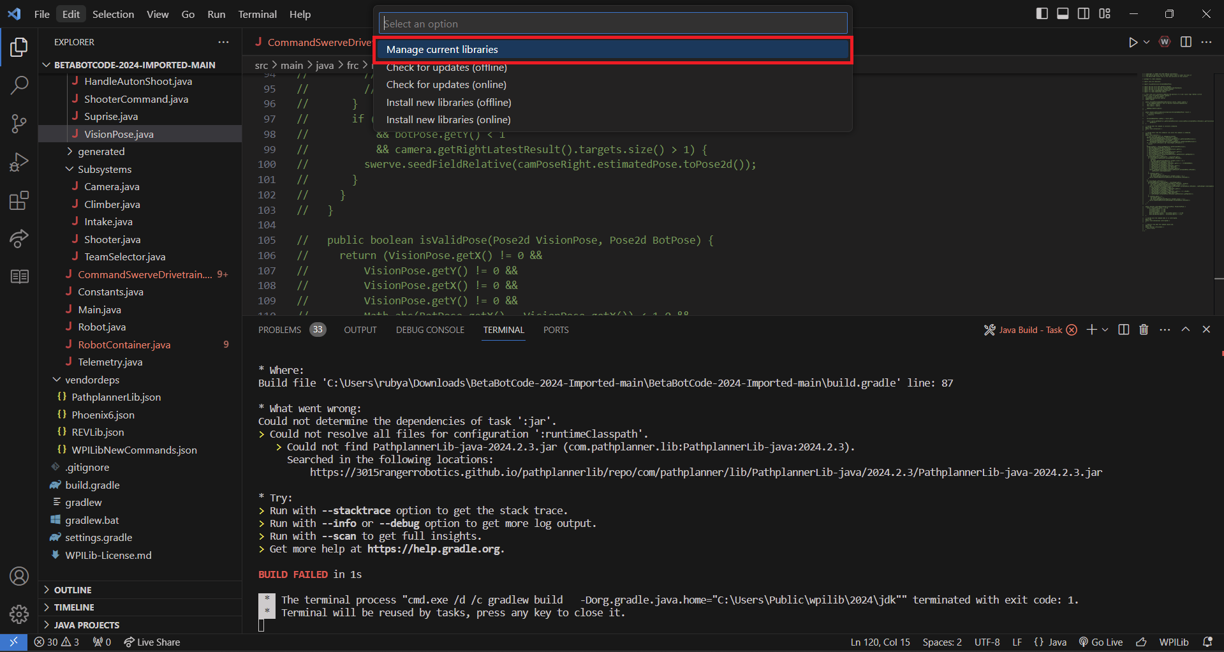Click the editor minimap code overview
The image size is (1224, 652).
[1177, 152]
